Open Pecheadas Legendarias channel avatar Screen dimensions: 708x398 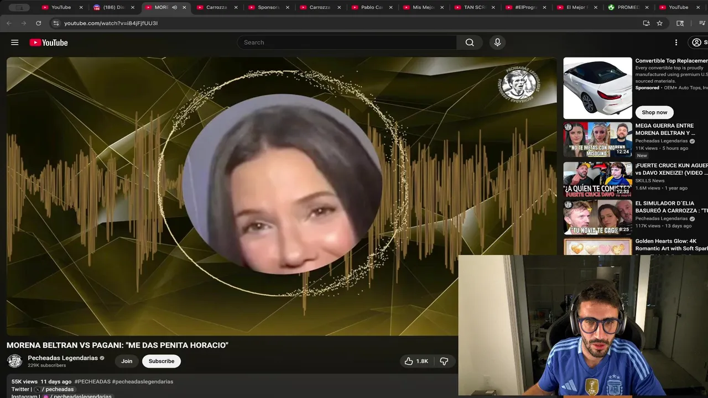pos(14,361)
